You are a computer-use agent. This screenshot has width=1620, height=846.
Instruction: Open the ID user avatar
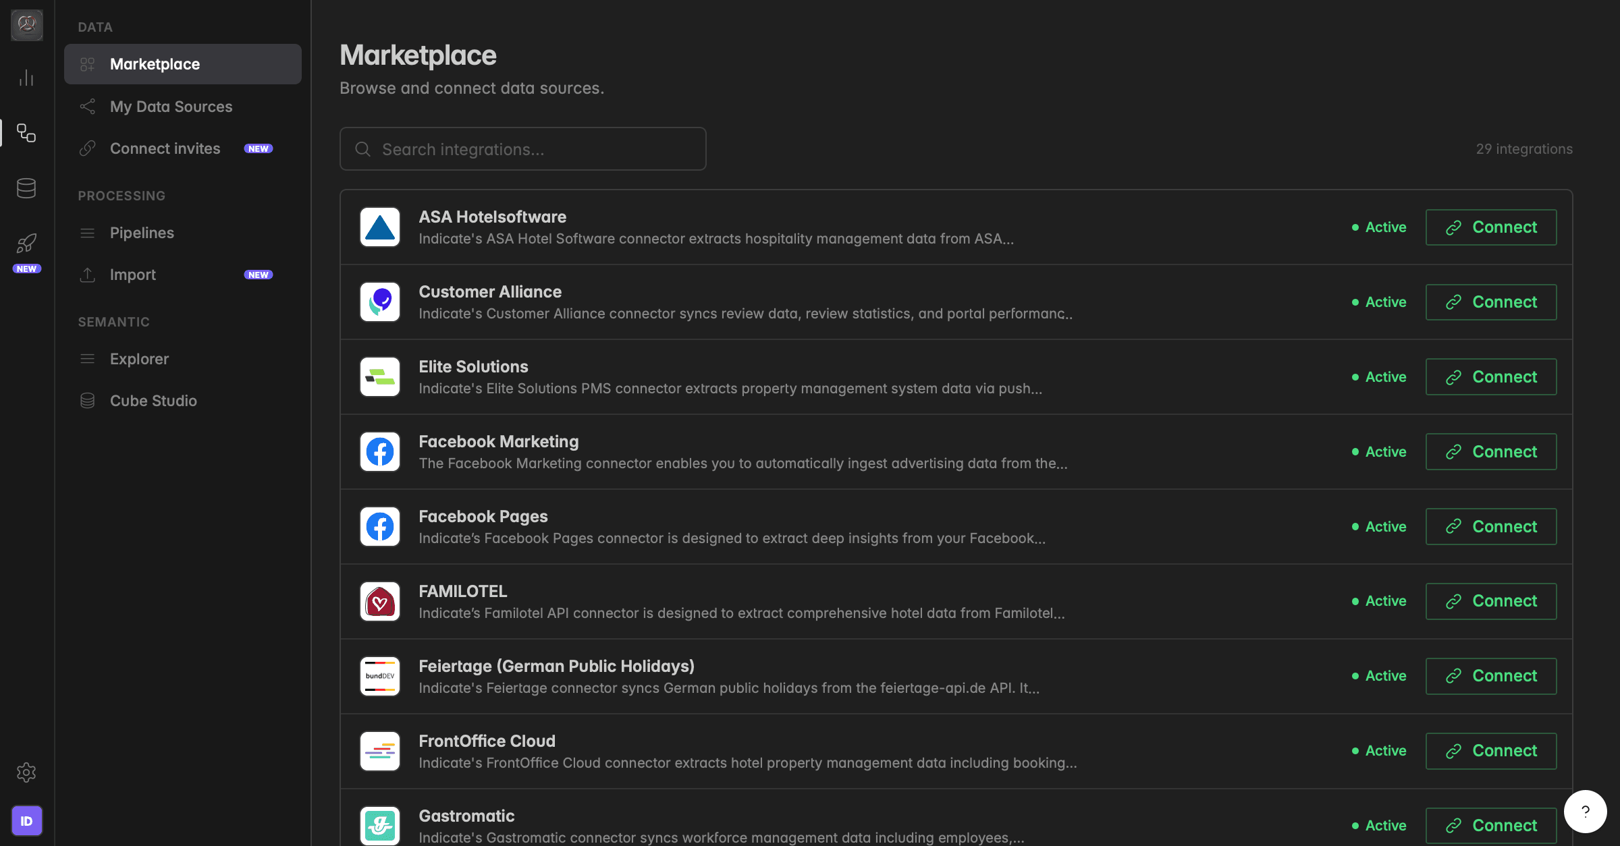(x=27, y=821)
